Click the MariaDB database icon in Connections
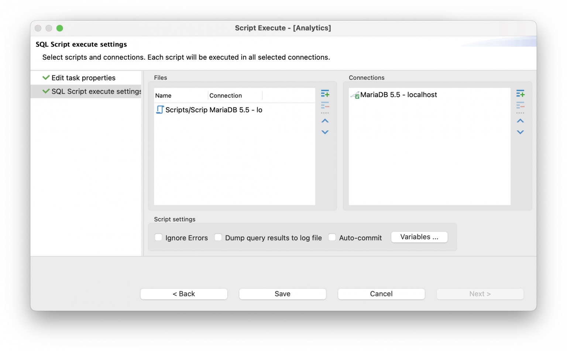Viewport: 567px width, 351px height. pyautogui.click(x=355, y=95)
